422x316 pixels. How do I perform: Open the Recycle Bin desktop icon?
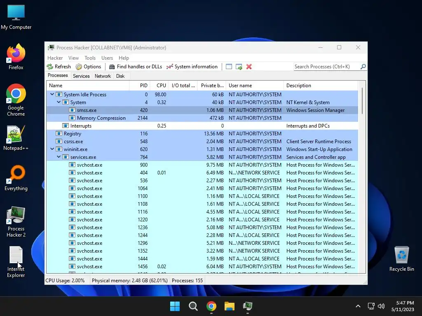[401, 259]
